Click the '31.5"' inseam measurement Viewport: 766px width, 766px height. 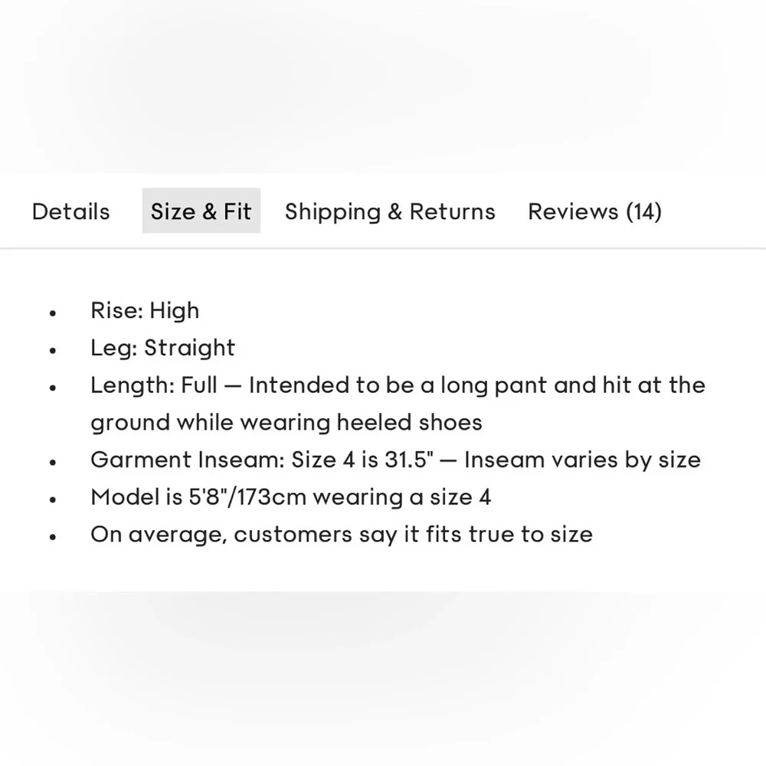(x=409, y=460)
